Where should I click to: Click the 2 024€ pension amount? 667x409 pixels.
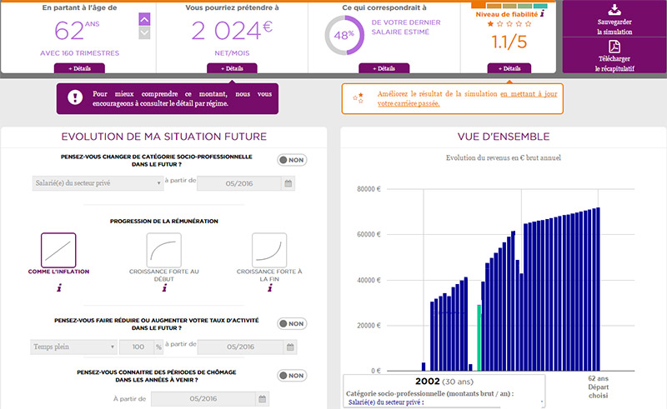click(x=232, y=31)
